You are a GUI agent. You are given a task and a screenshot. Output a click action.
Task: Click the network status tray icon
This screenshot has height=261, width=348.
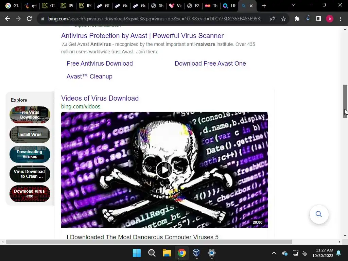tap(295, 253)
